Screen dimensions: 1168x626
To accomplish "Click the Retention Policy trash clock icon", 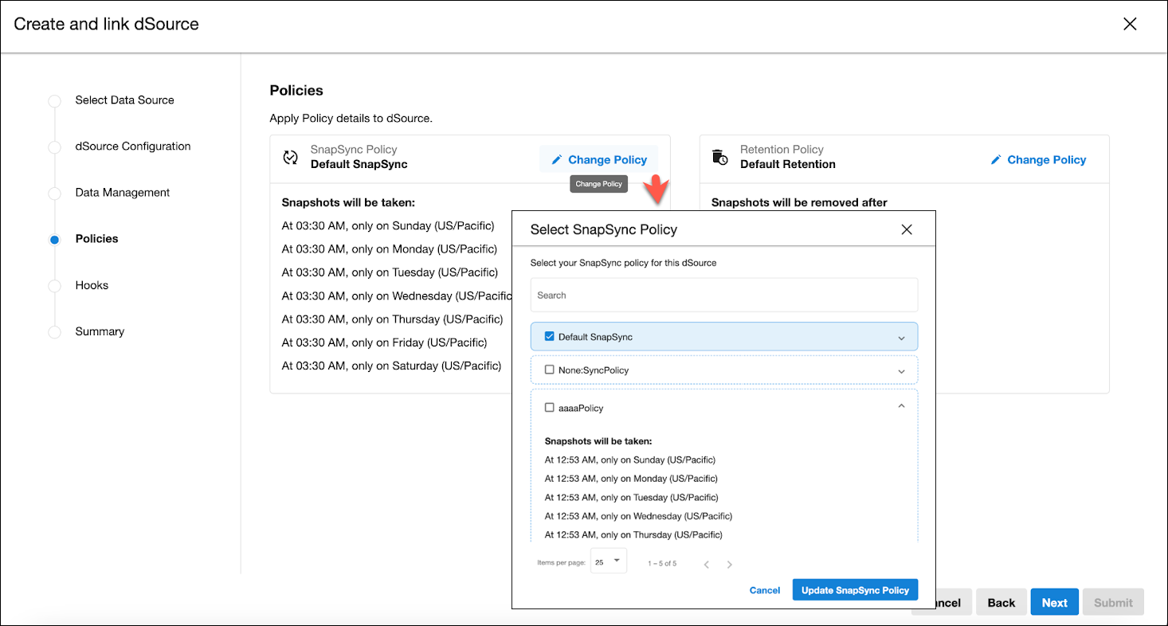I will tap(719, 157).
